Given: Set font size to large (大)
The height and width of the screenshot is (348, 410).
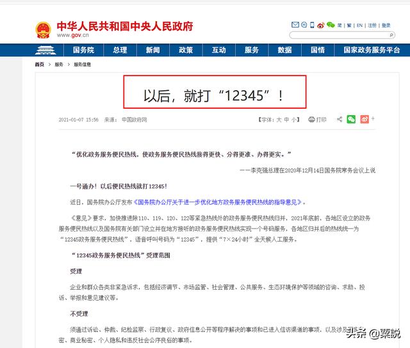Looking at the screenshot, I should coord(279,120).
